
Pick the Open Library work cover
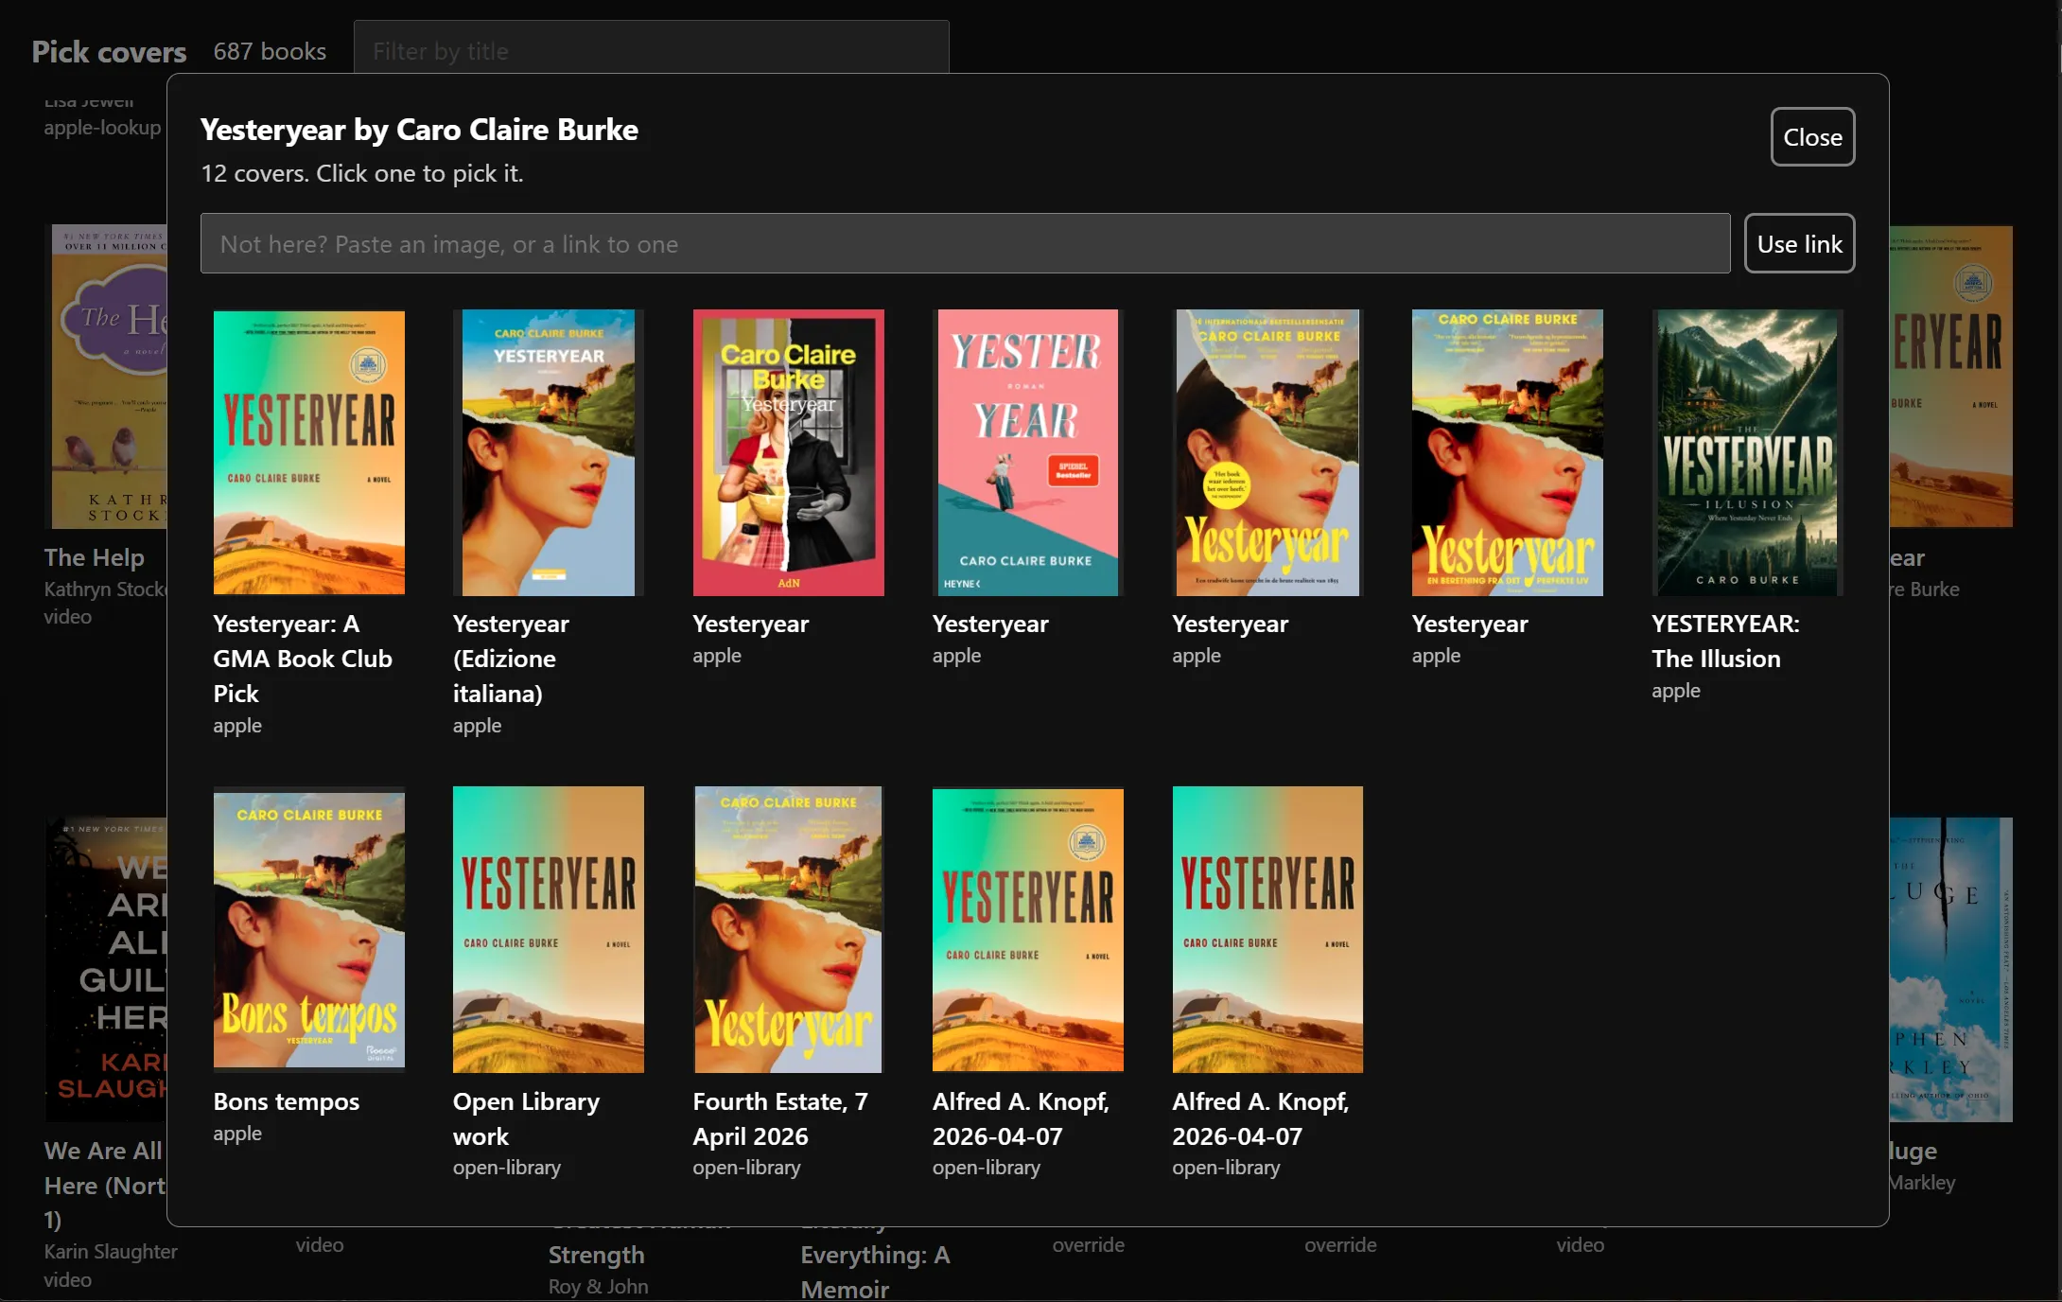point(548,929)
